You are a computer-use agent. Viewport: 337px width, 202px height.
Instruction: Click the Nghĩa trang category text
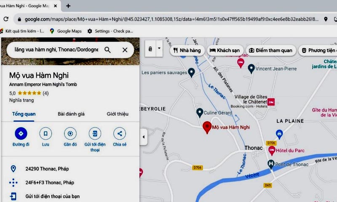click(21, 100)
